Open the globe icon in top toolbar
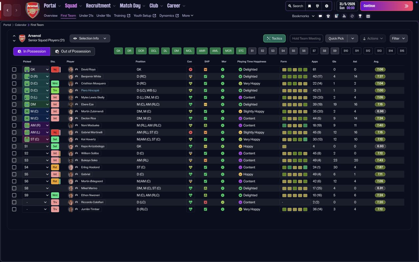Screen dimensions: 419x262 pyautogui.click(x=317, y=6)
